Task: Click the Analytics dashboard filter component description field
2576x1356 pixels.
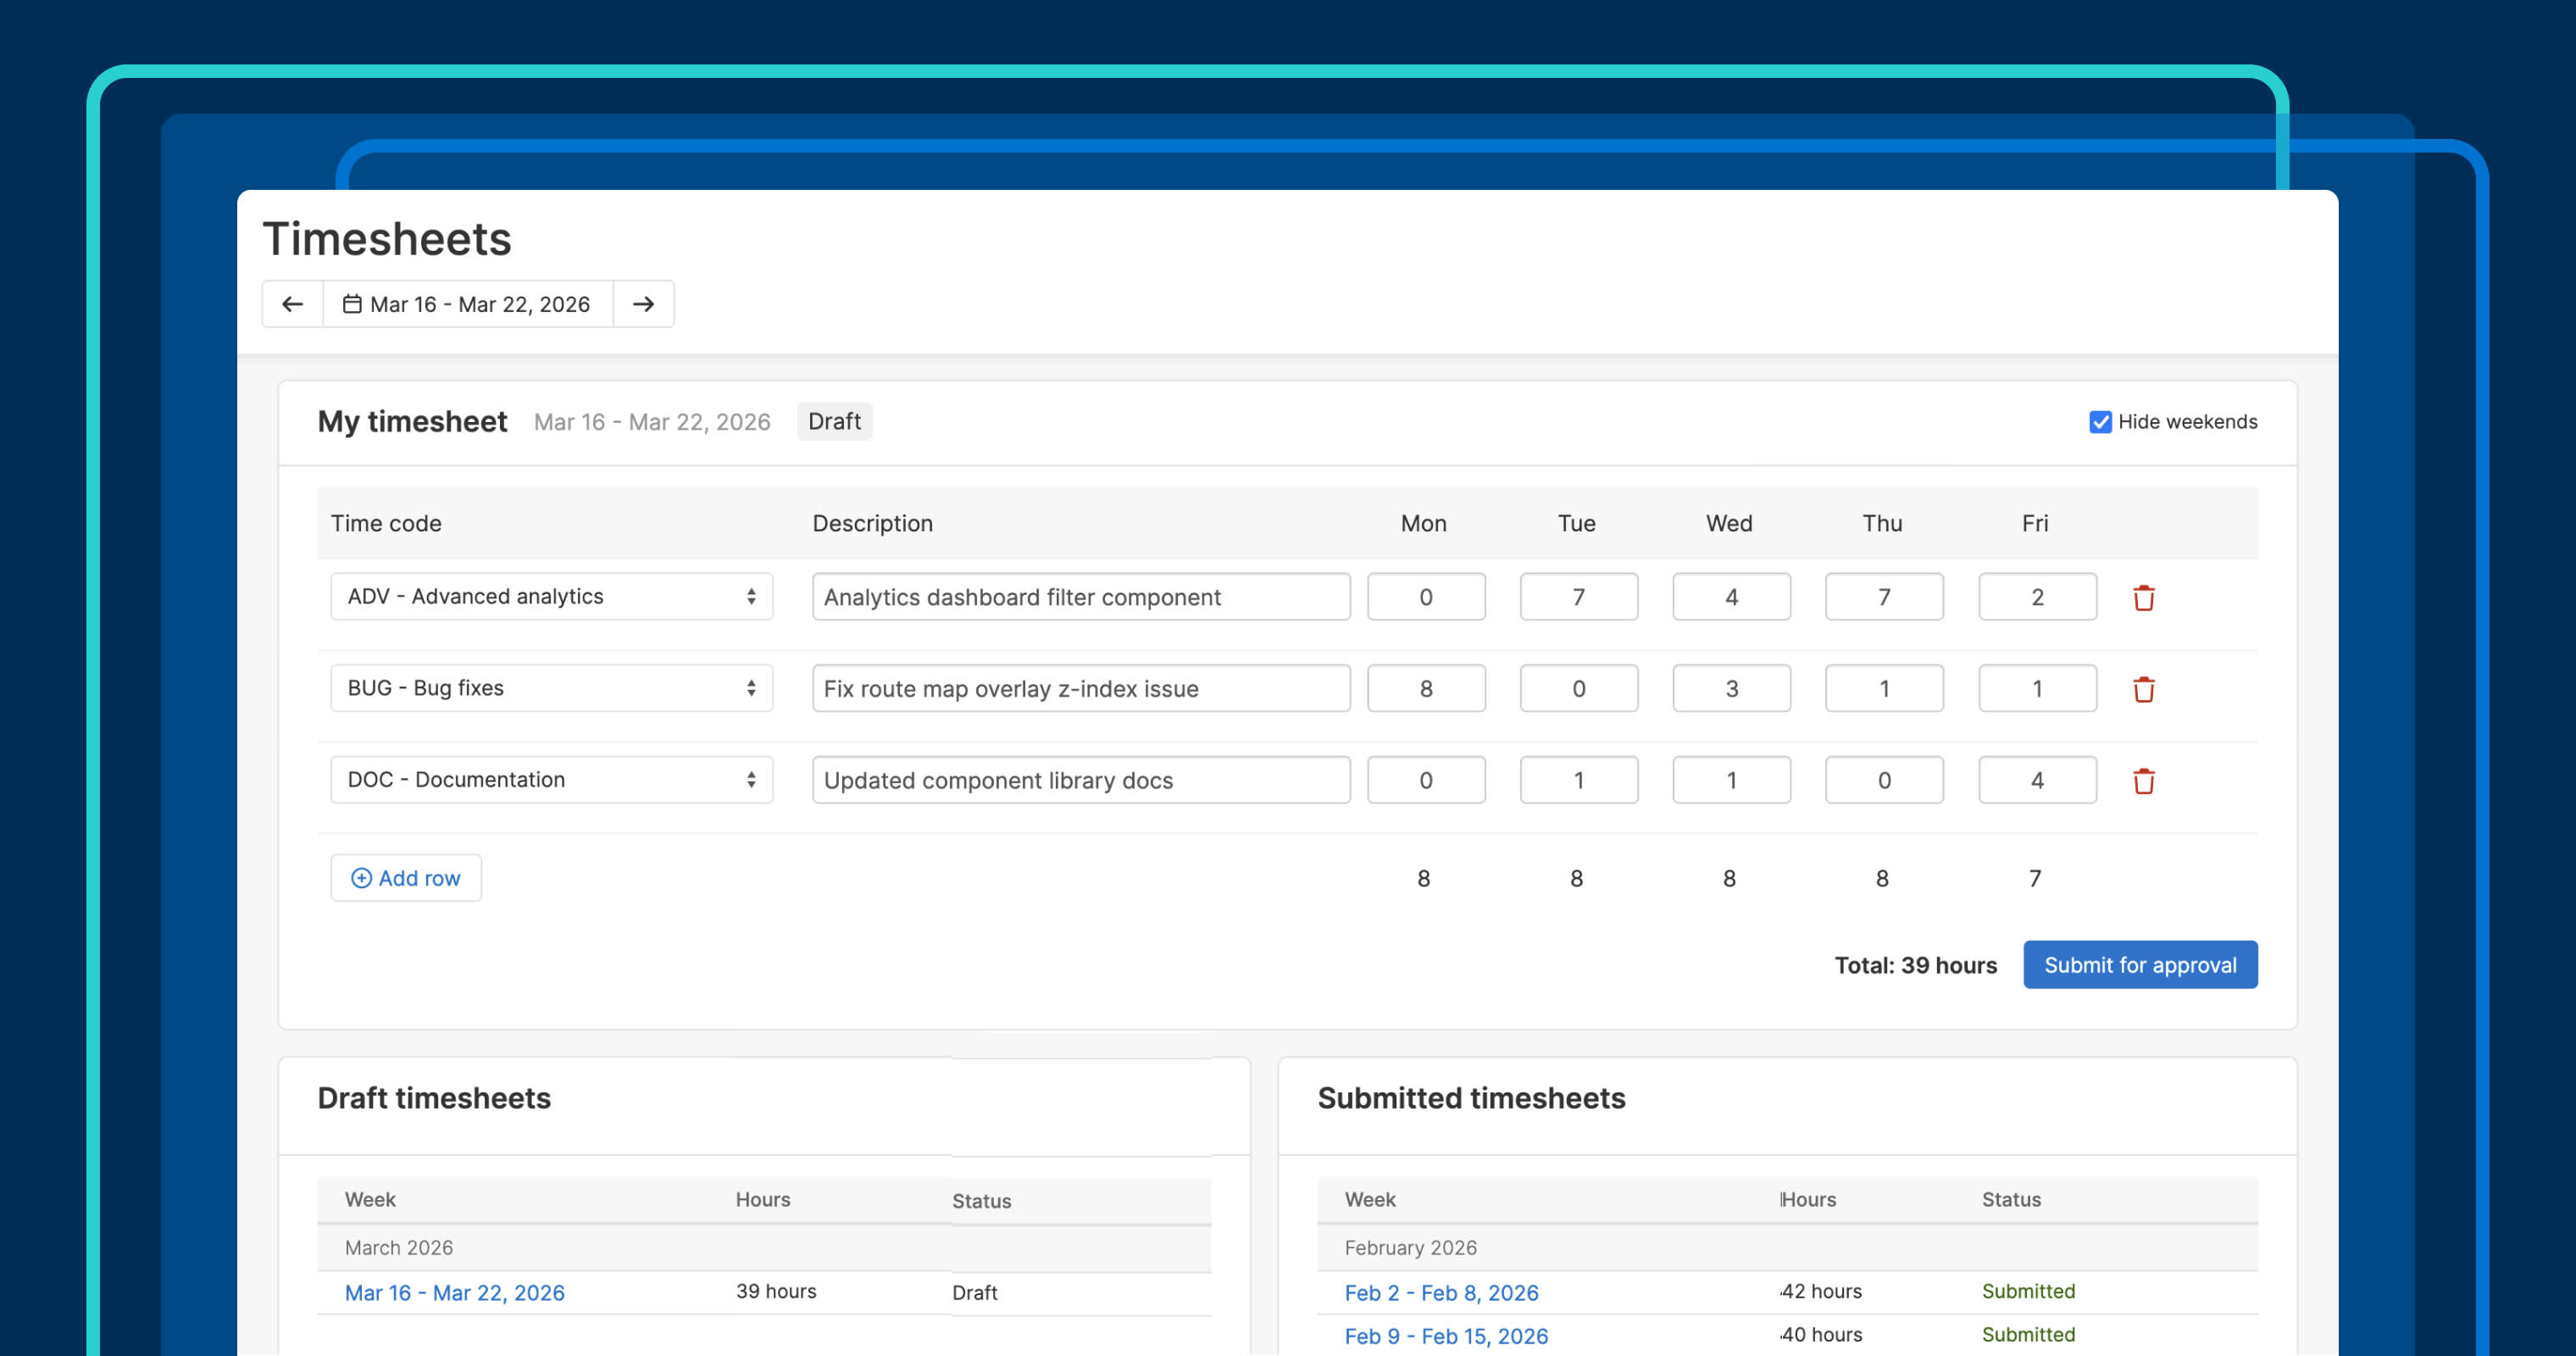Action: [1080, 596]
